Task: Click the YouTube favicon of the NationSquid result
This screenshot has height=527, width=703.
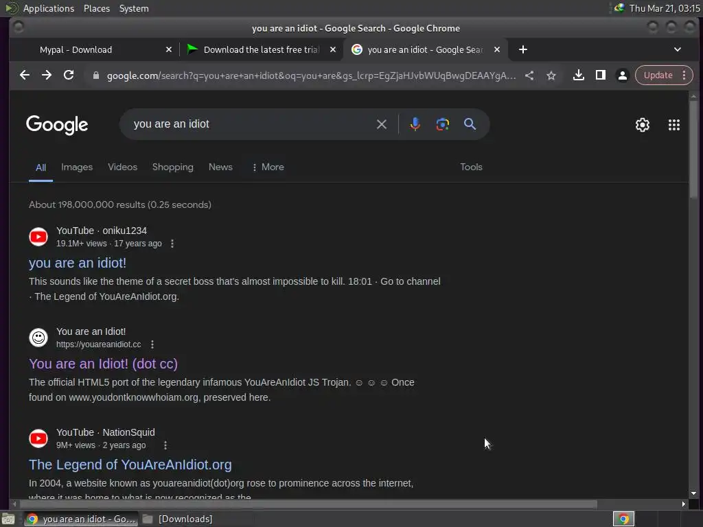Action: (38, 438)
